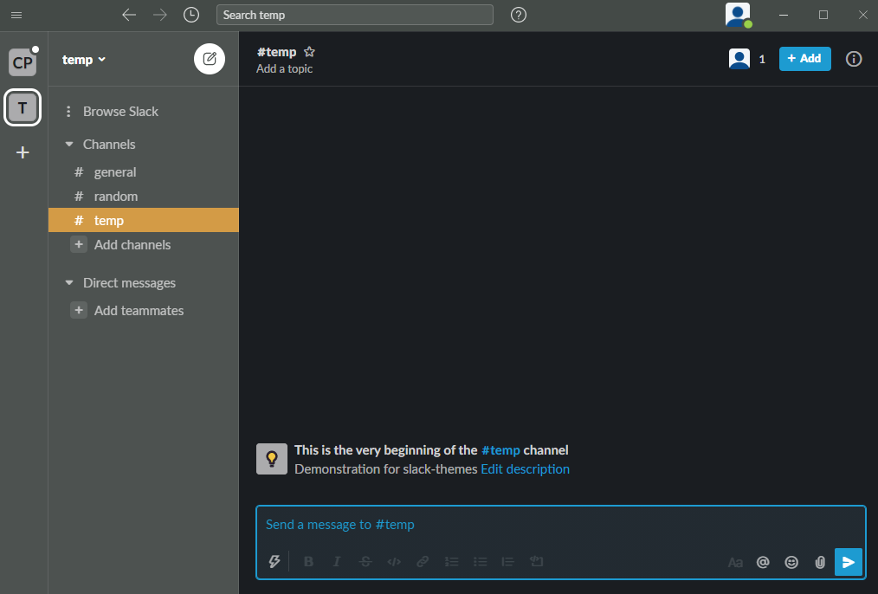The image size is (878, 594).
Task: Close the Slack window
Action: tap(863, 15)
